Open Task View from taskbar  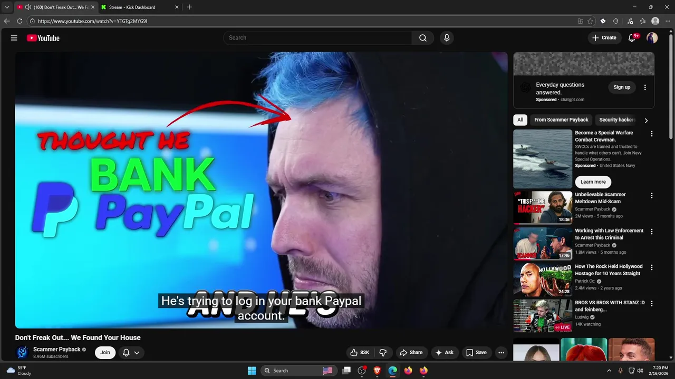(346, 371)
